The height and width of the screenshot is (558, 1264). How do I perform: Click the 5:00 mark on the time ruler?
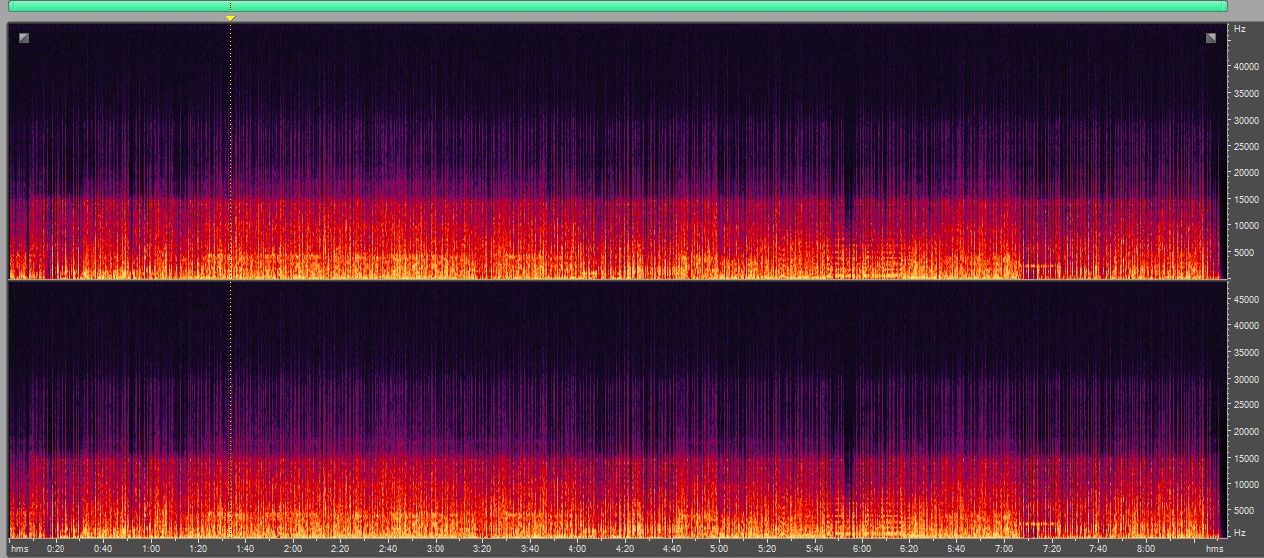point(719,548)
